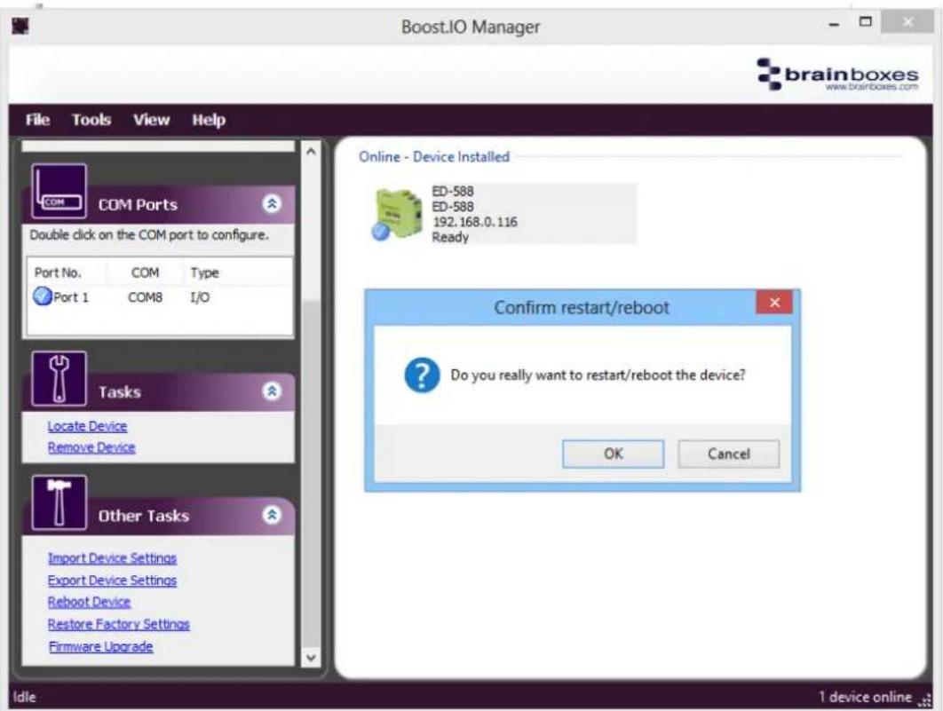943x711 pixels.
Task: Click '1 device online' in status bar
Action: click(865, 697)
